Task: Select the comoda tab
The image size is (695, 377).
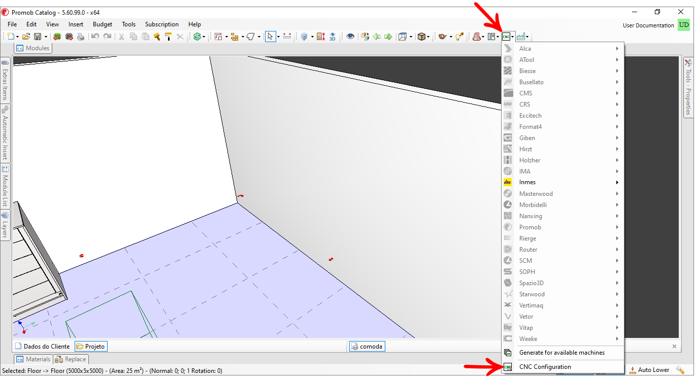Action: 367,347
